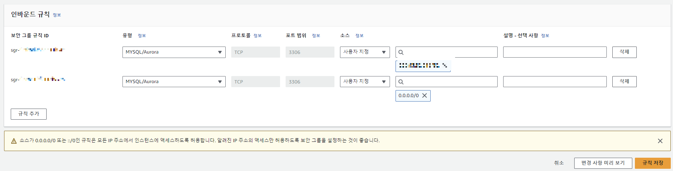Click the first rule's TCP protocol field
This screenshot has height=171, width=673.
(256, 52)
